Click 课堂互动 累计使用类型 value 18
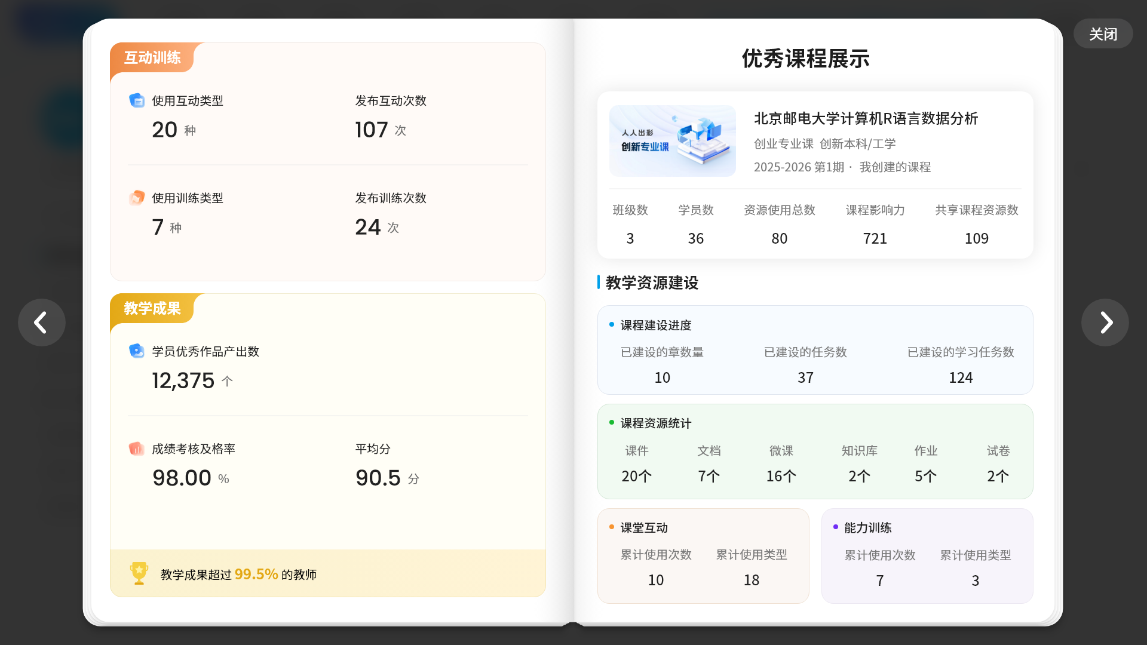 (752, 580)
